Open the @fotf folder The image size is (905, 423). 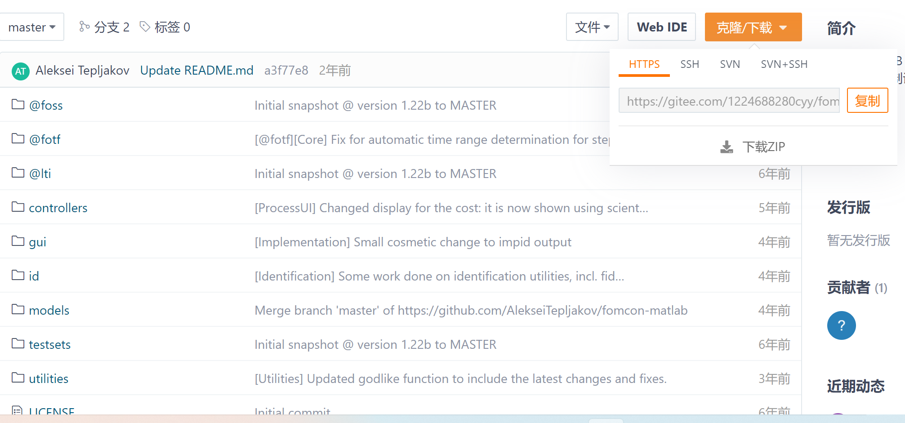[x=45, y=139]
